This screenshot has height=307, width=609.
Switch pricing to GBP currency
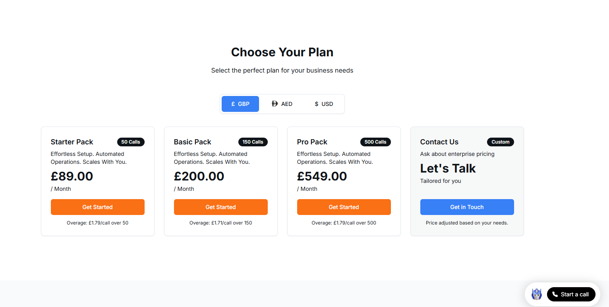click(x=240, y=104)
